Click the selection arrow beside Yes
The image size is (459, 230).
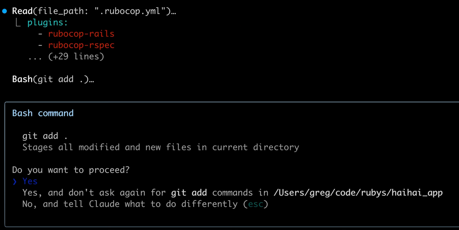pos(14,181)
